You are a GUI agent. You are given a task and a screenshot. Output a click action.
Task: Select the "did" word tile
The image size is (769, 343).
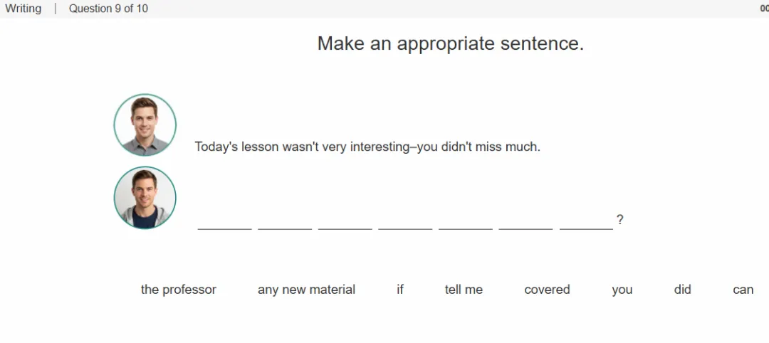pyautogui.click(x=682, y=290)
